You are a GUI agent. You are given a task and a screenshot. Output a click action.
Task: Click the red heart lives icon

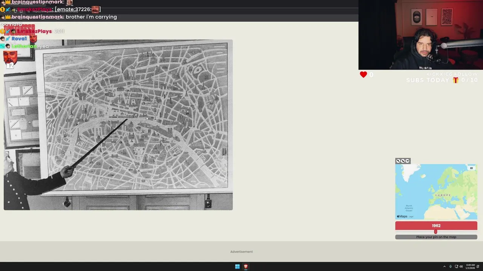363,75
